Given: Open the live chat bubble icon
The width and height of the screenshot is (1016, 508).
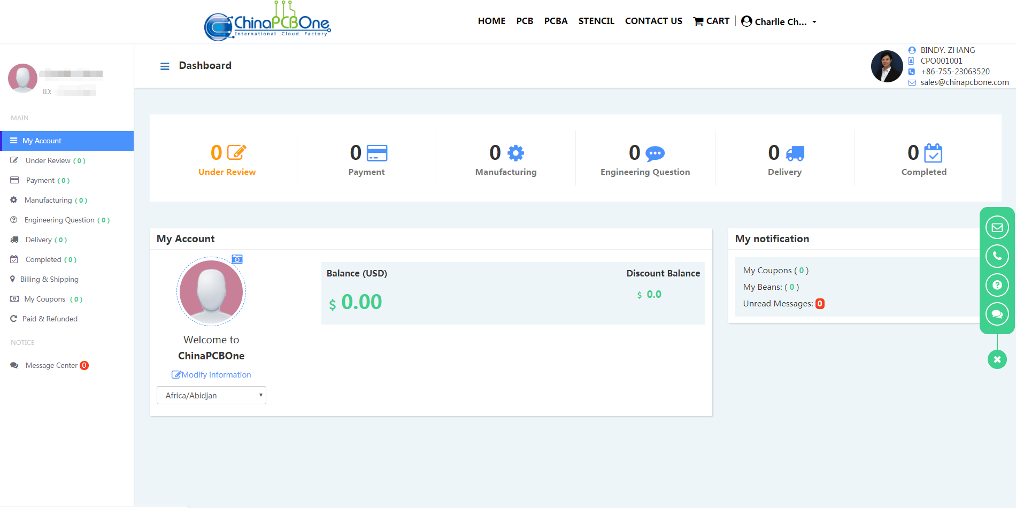Looking at the screenshot, I should point(997,314).
